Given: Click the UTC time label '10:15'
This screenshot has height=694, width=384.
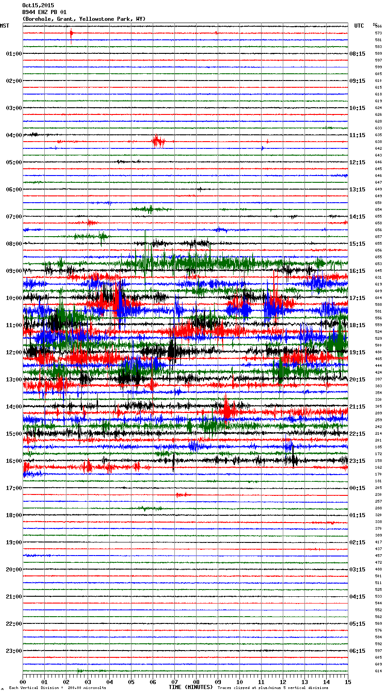Looking at the screenshot, I should click(x=357, y=108).
